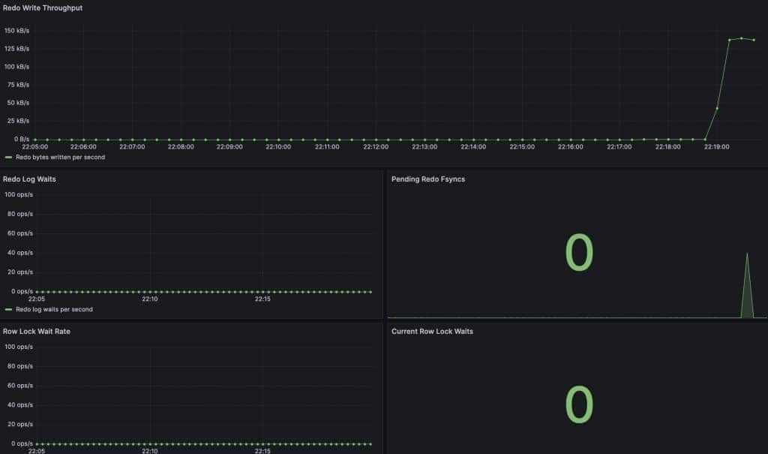Click the '22:05' time label in Redo Log Waits
Viewport: 768px width, 454px height.
pyautogui.click(x=37, y=299)
